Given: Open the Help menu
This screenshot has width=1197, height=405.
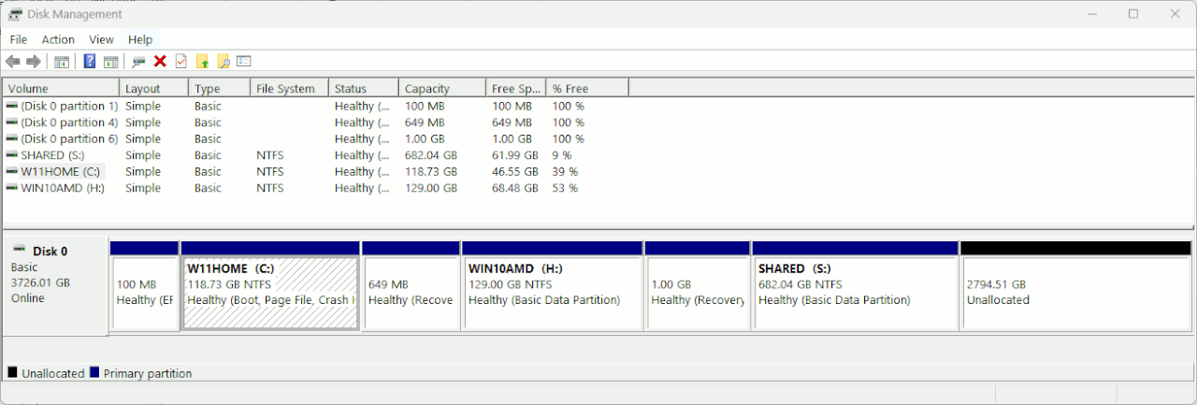Looking at the screenshot, I should pyautogui.click(x=140, y=39).
